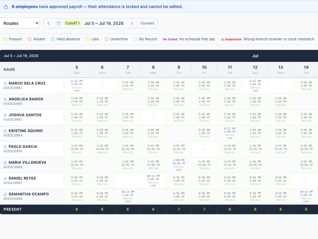Open the Rosales branch dropdown

(x=20, y=23)
